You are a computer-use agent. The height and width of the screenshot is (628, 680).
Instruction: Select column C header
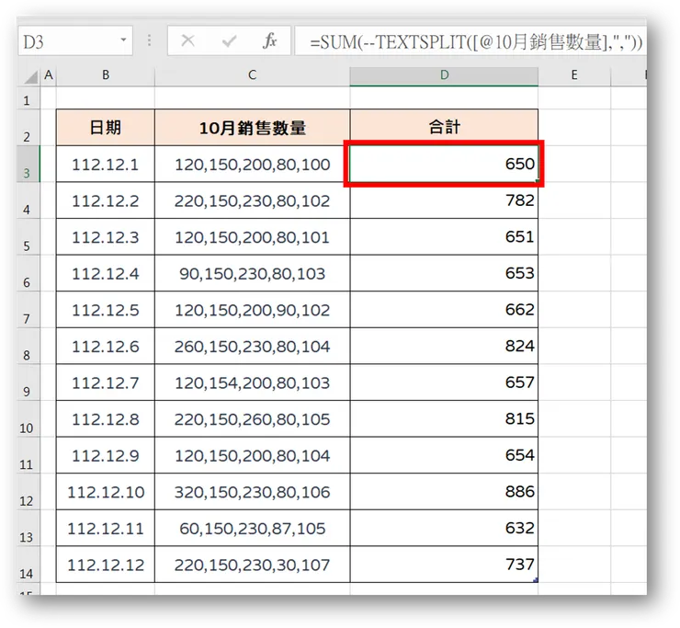tap(252, 75)
